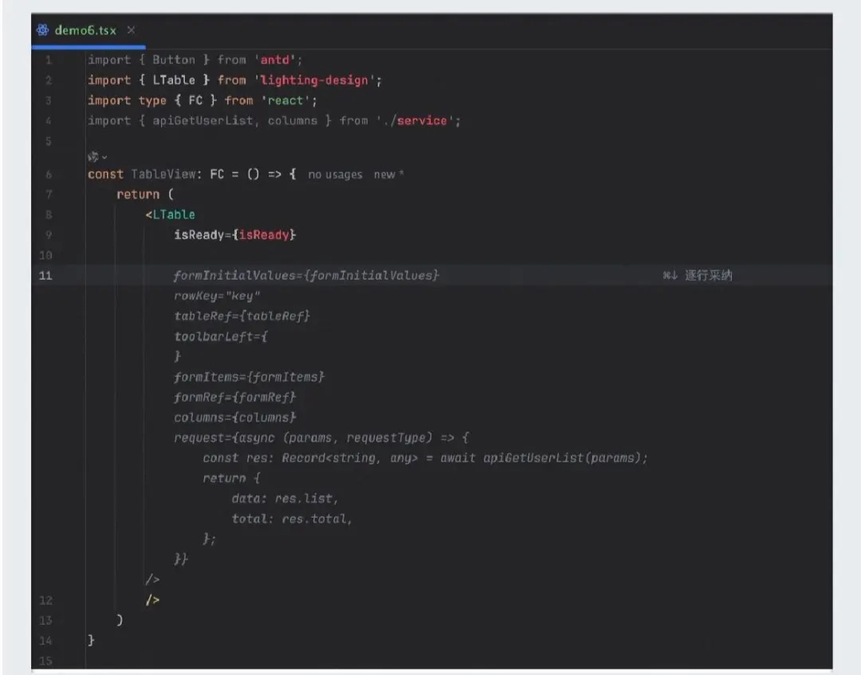861x675 pixels.
Task: Click the suggested formItems={formItems} line
Action: pos(250,377)
